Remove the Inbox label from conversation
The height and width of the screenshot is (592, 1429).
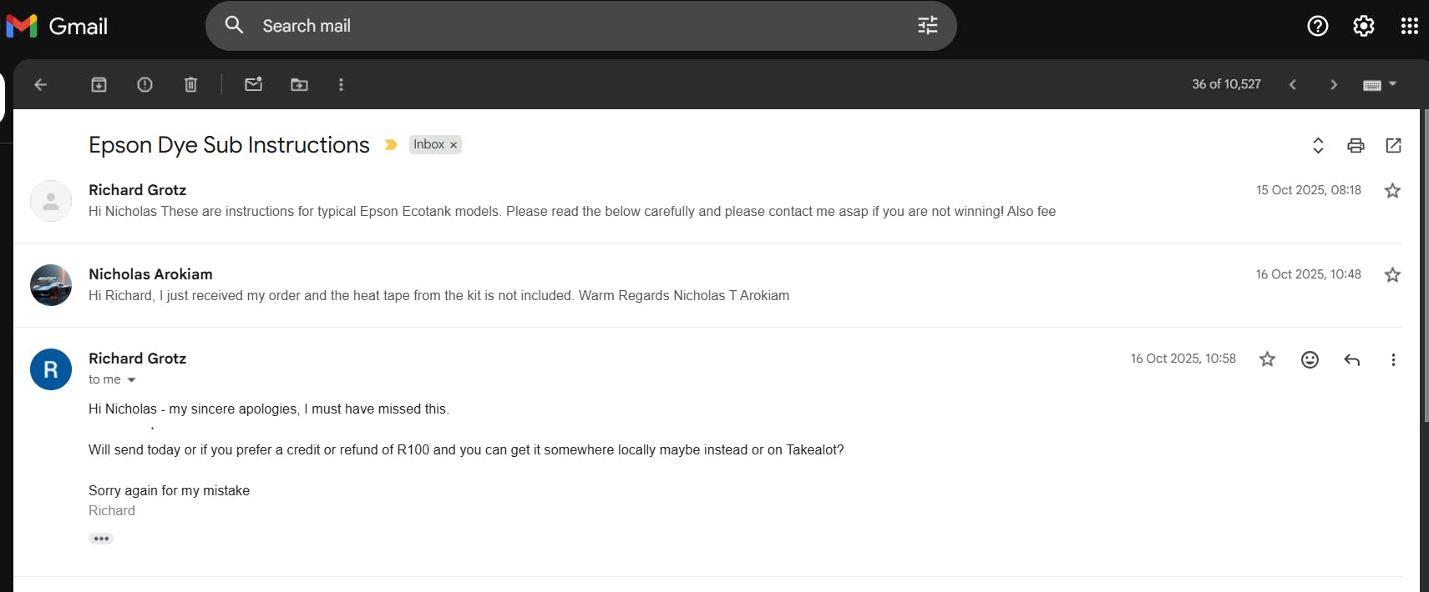454,145
